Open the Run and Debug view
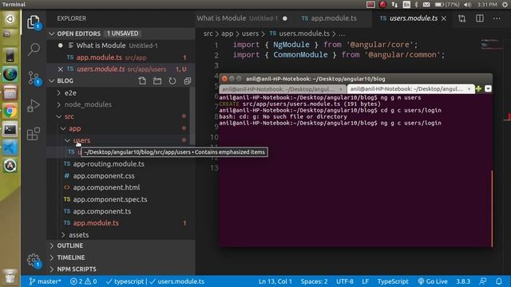This screenshot has width=511, height=287. click(x=34, y=105)
